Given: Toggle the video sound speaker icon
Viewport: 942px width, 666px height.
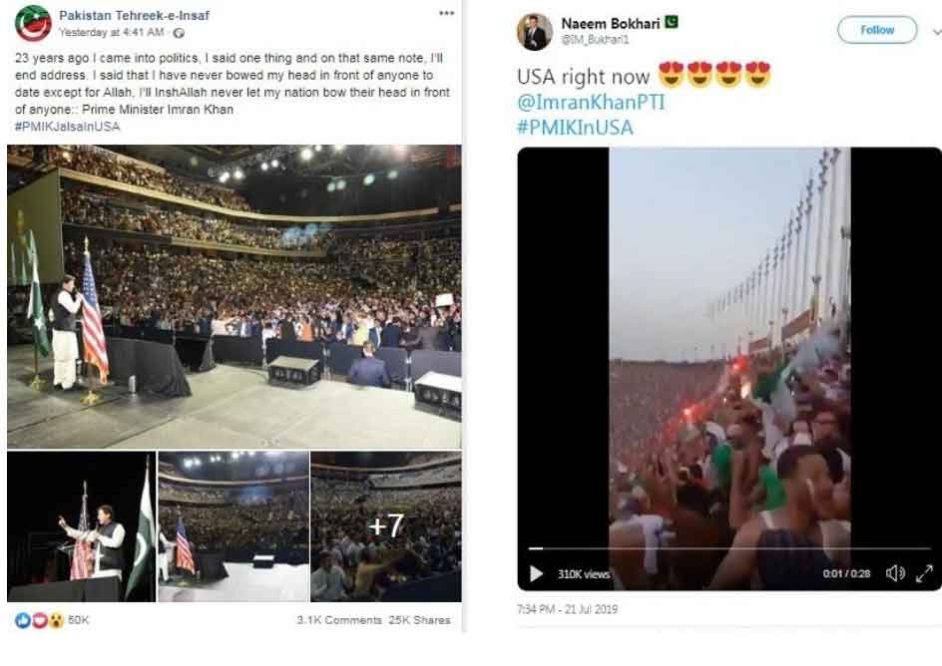Looking at the screenshot, I should point(895,573).
